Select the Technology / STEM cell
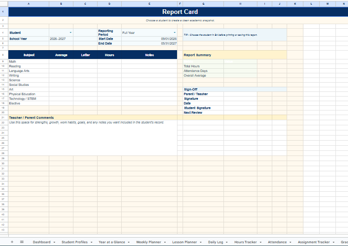 pos(29,98)
